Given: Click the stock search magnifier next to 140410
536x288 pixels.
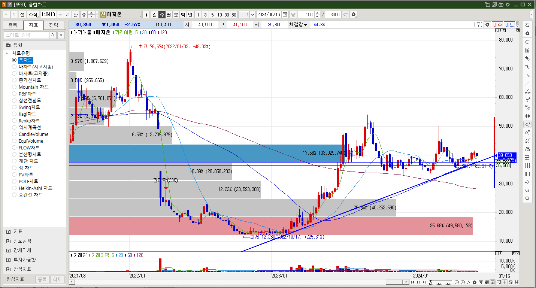Looking at the screenshot, I should pos(67,14).
